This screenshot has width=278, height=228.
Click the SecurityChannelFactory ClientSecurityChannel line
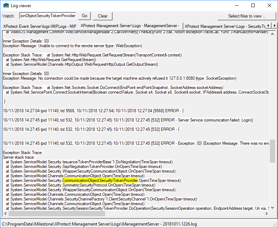click(x=101, y=199)
